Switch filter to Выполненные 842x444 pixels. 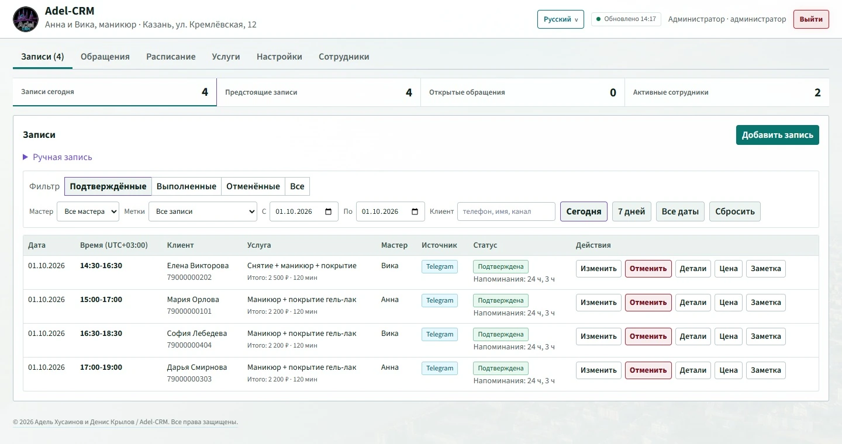(187, 186)
